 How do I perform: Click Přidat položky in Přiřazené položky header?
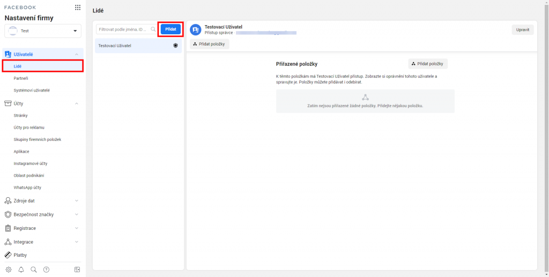tap(428, 64)
